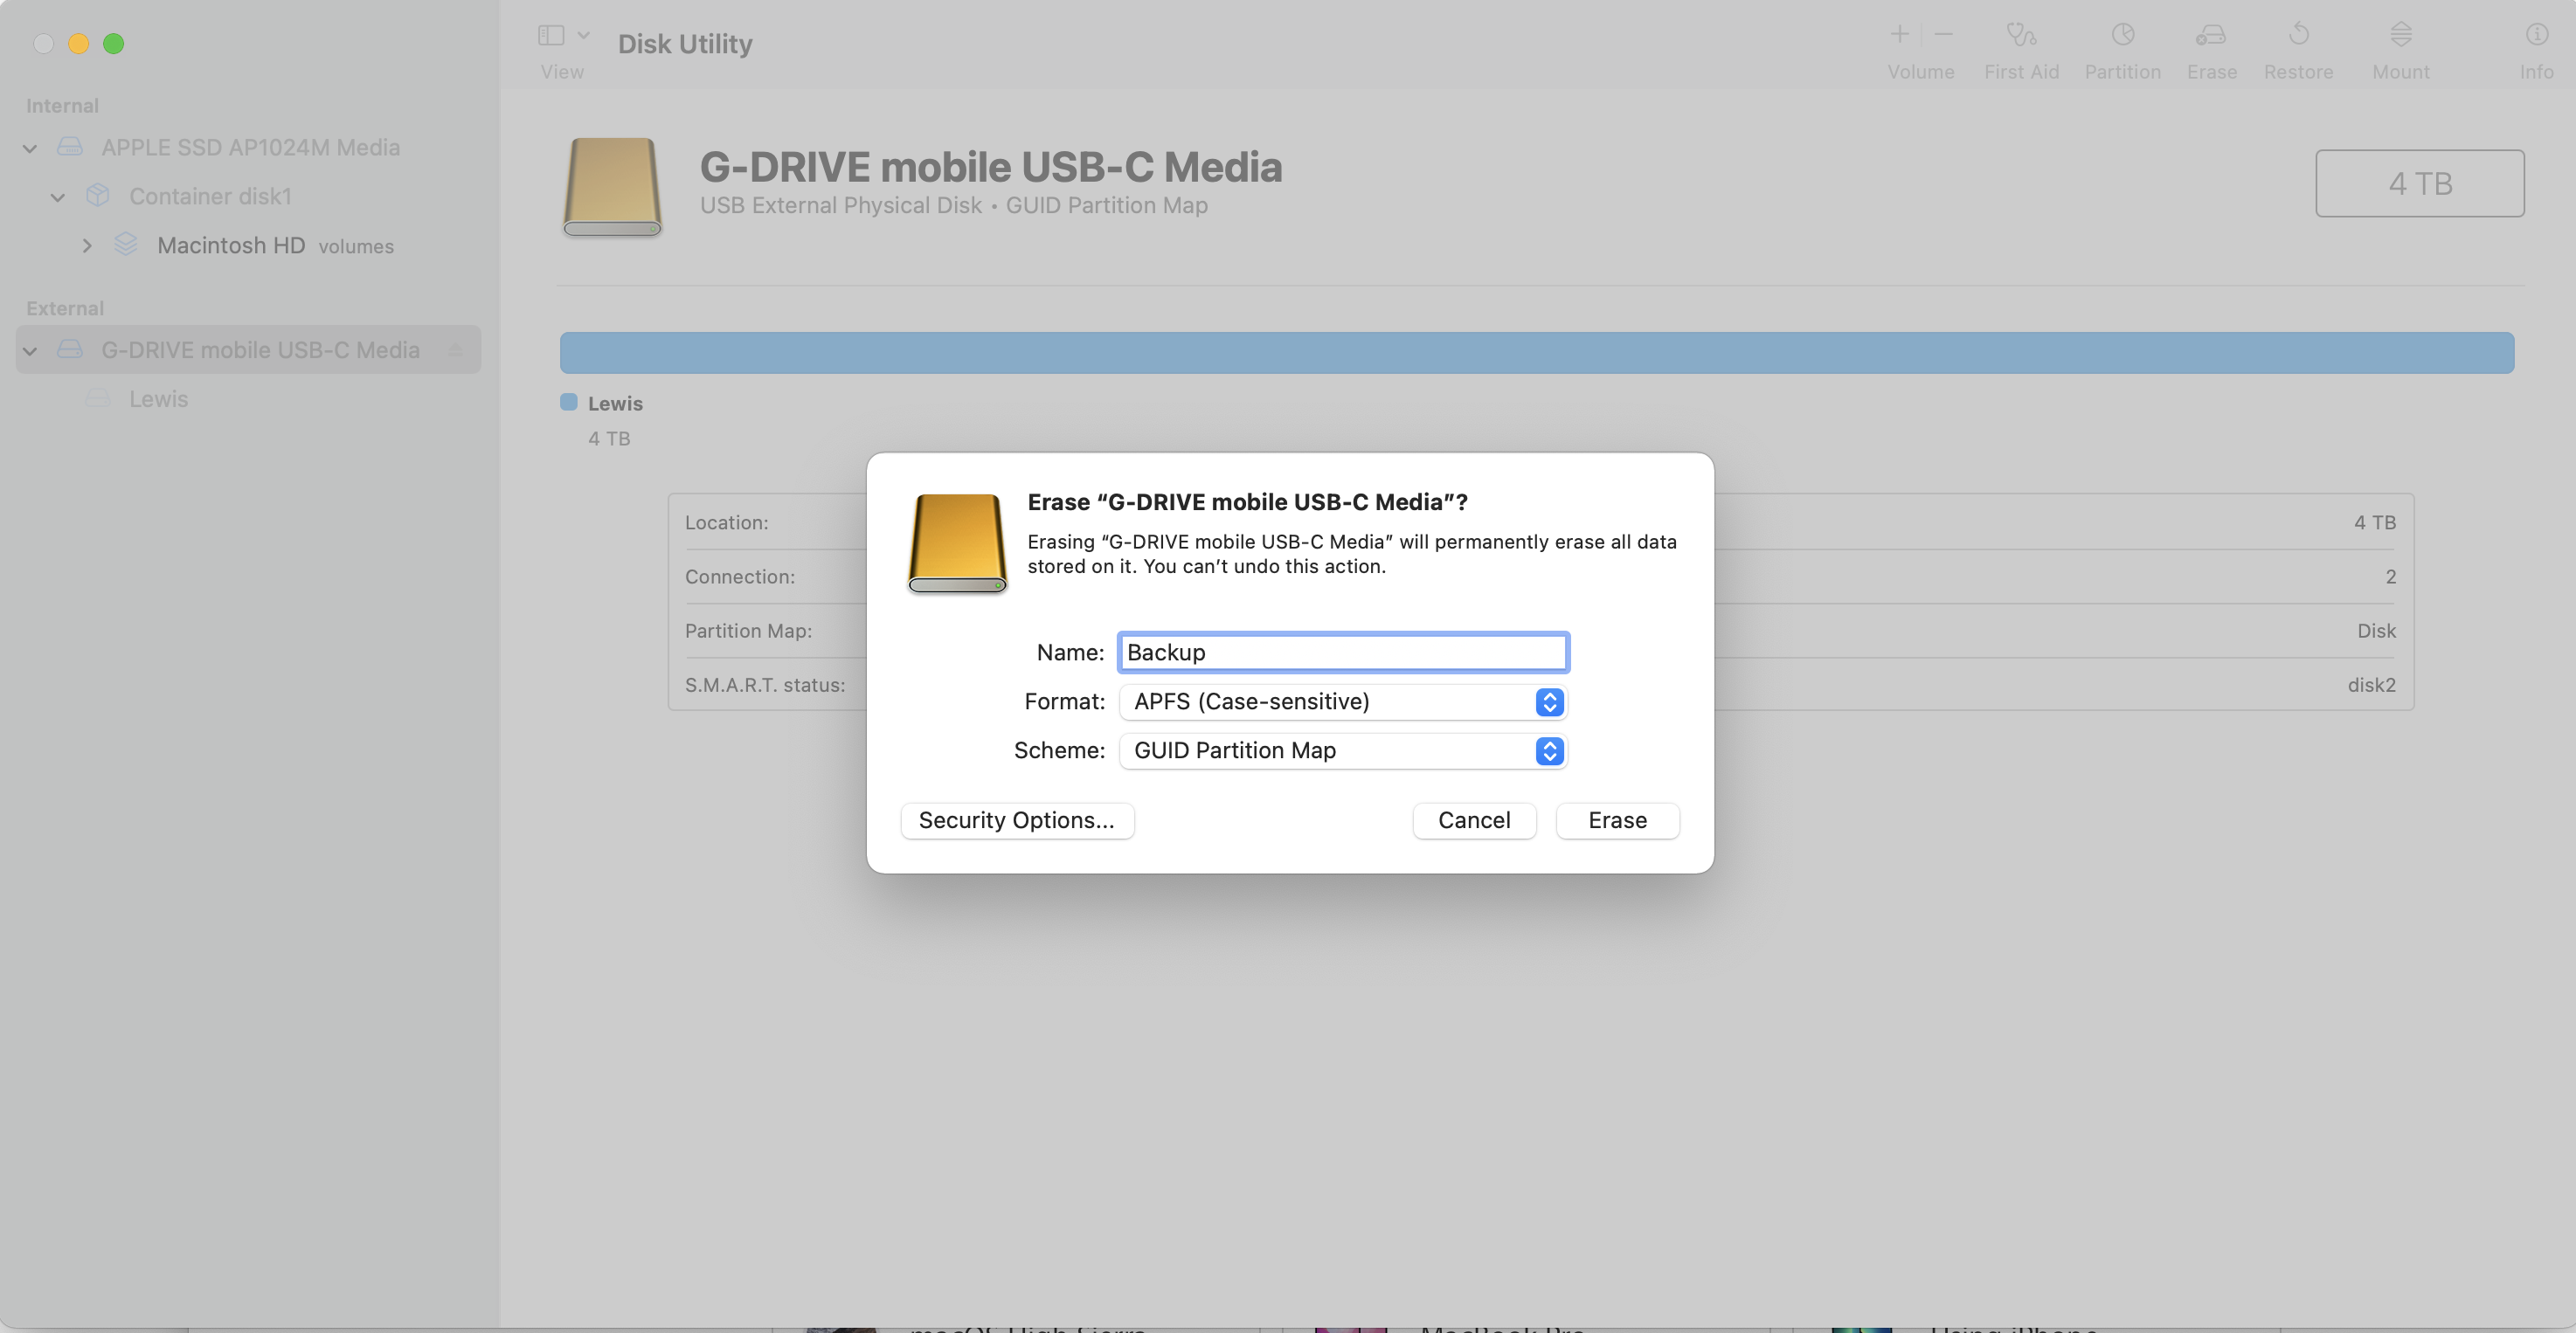
Task: Collapse Container disk1 in sidebar
Action: click(58, 197)
